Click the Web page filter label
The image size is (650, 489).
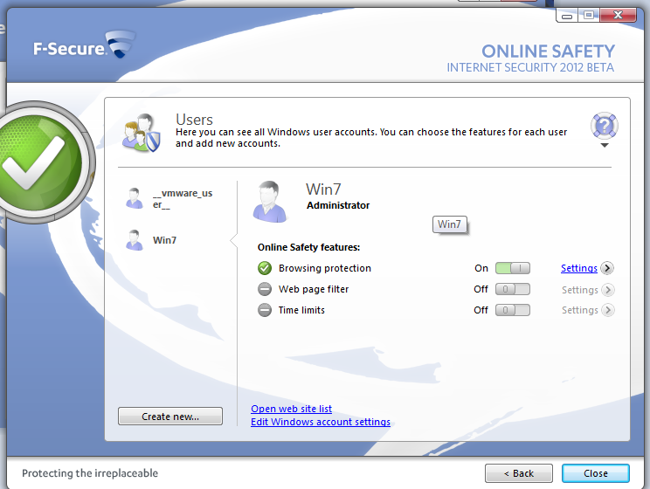(314, 289)
